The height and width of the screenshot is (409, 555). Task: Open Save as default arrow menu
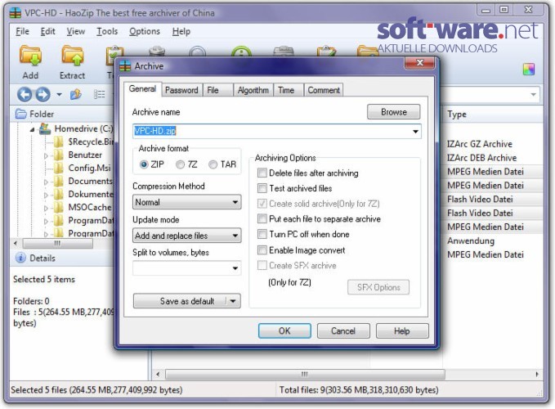click(233, 301)
